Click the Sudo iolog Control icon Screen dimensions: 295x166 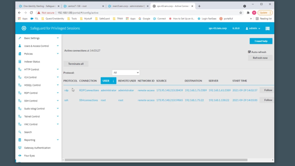click(20, 109)
